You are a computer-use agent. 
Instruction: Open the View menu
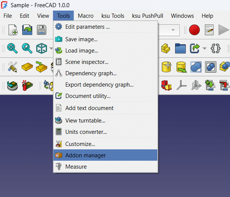(x=43, y=16)
